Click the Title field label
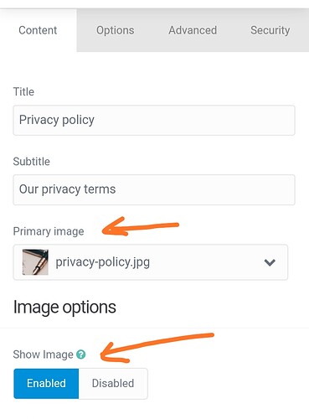Viewport: 309px width, 419px height. 23,91
